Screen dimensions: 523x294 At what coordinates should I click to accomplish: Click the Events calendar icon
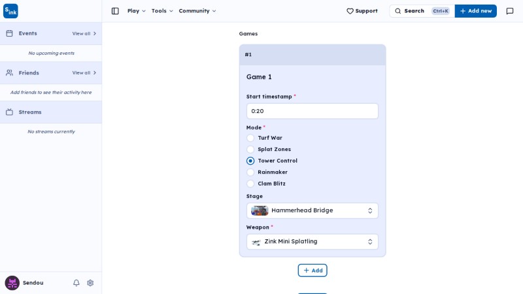point(9,33)
